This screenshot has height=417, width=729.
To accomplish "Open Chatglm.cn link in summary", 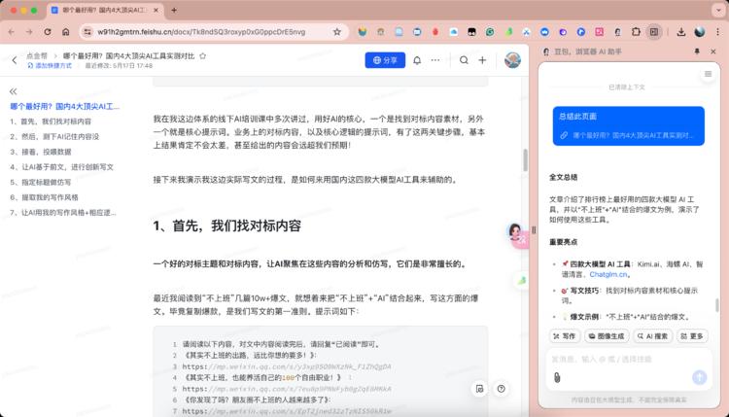I will pos(608,274).
